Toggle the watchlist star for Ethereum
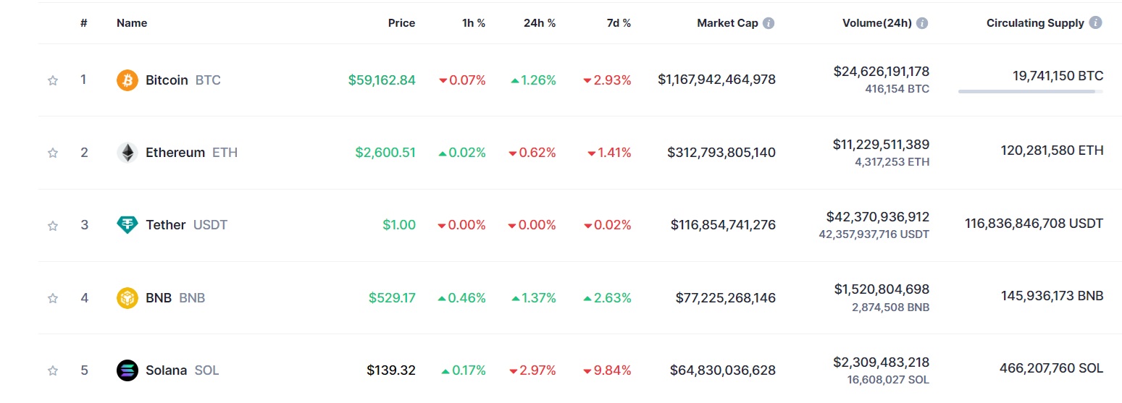The height and width of the screenshot is (403, 1122). click(x=52, y=153)
